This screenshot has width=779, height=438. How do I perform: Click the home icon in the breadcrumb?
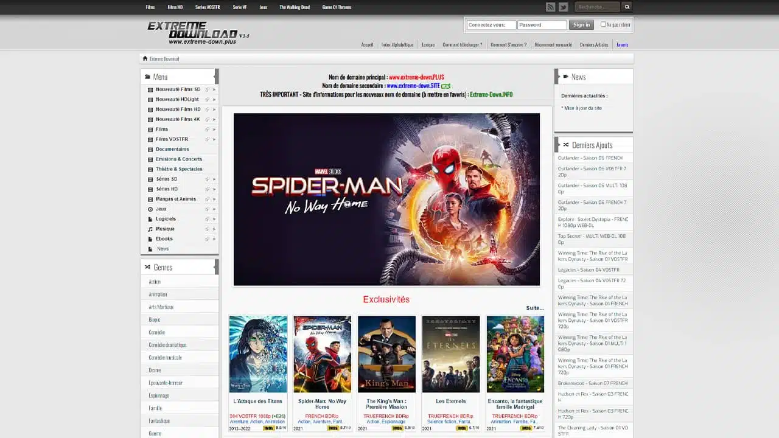(145, 58)
